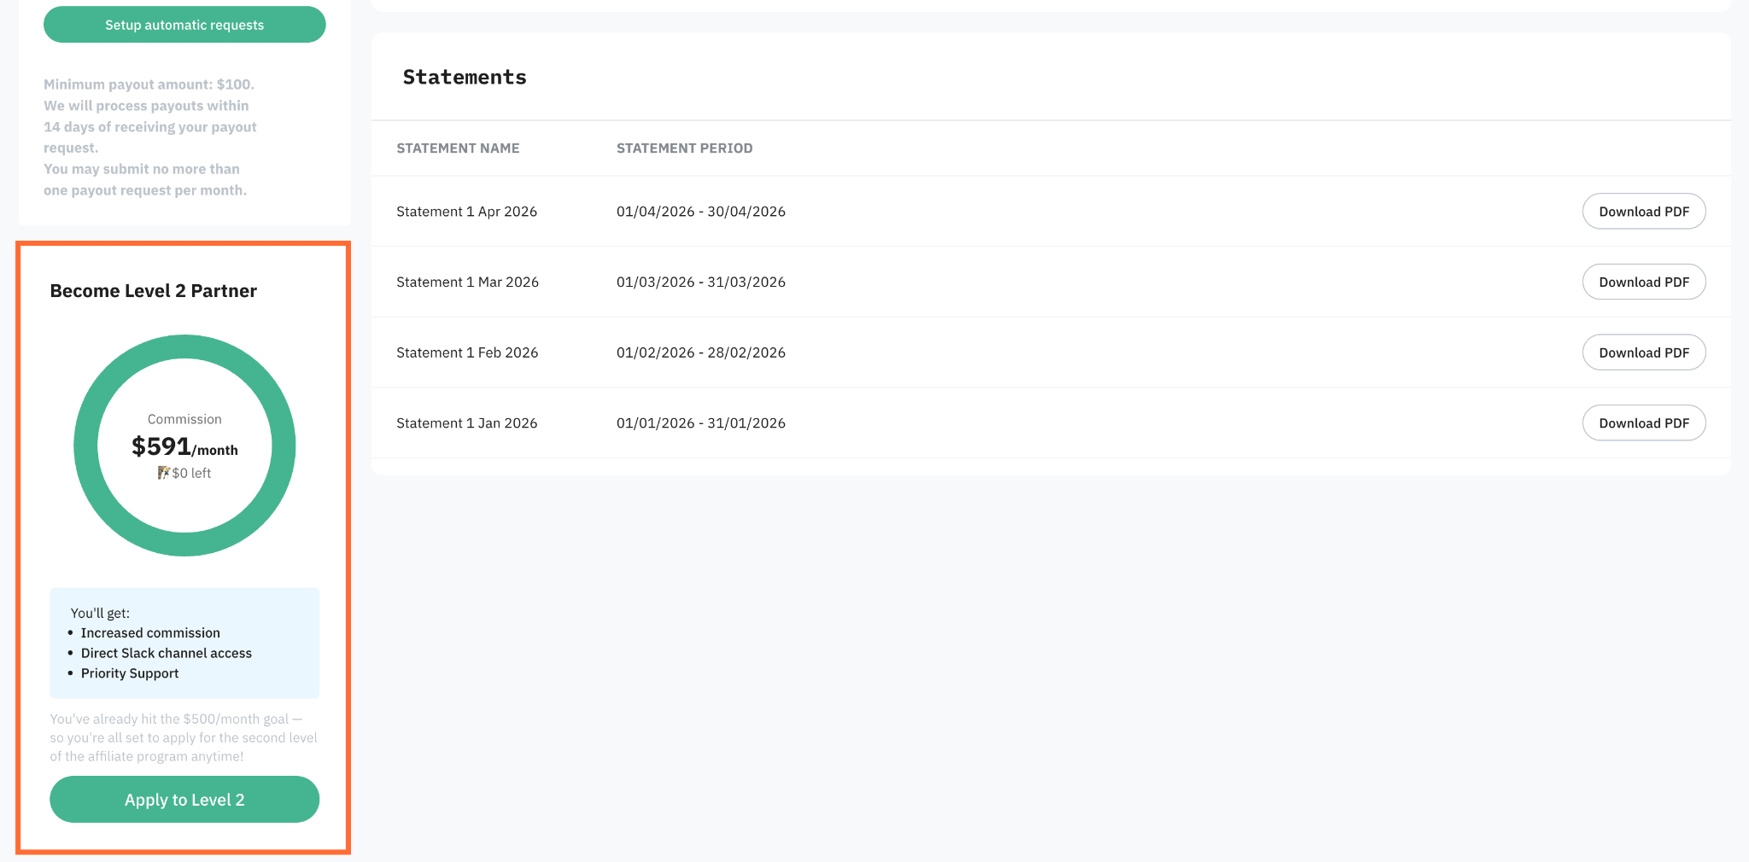The image size is (1749, 862).
Task: Click the Statement 1 Feb 2026 name
Action: [x=467, y=352]
